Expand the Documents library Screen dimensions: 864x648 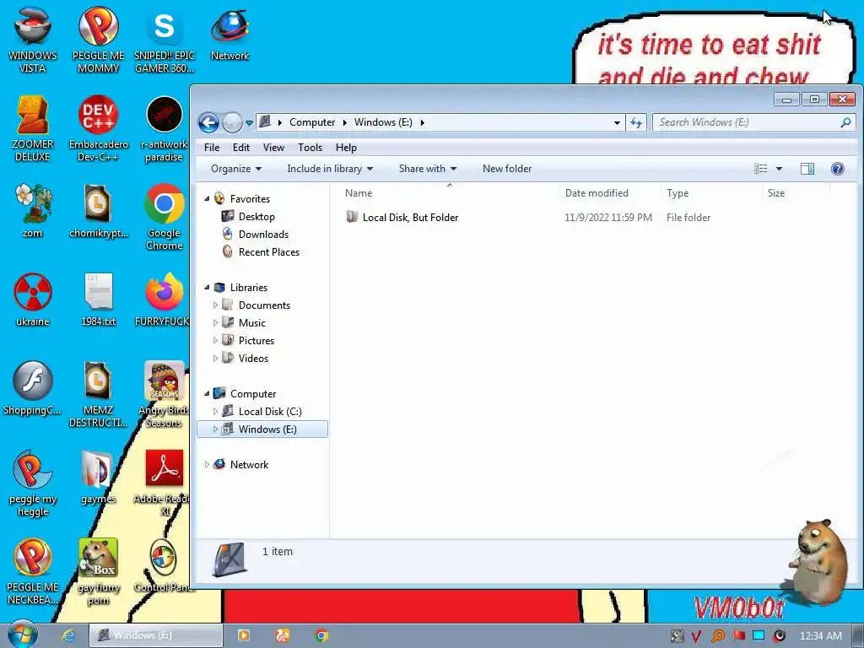click(215, 305)
